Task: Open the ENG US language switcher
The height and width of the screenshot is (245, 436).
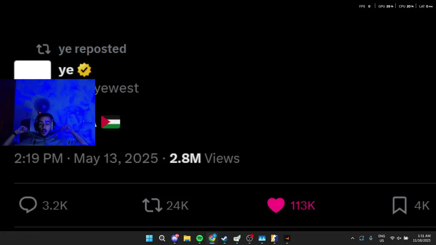Action: point(381,238)
